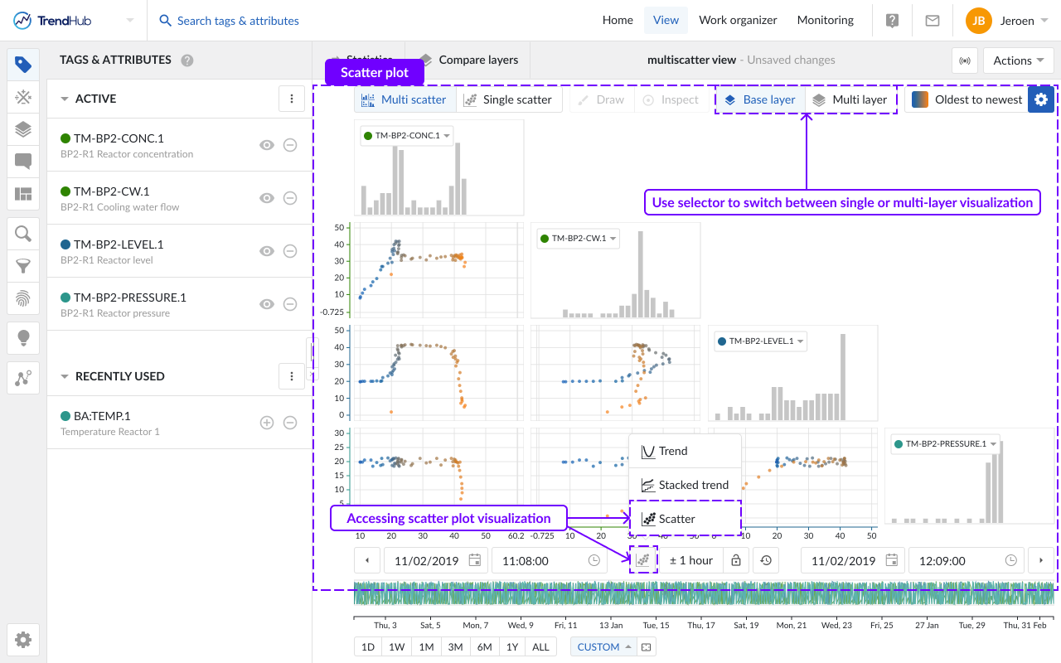1061x663 pixels.
Task: Click the lightbulb icon in left sidebar
Action: 23,337
